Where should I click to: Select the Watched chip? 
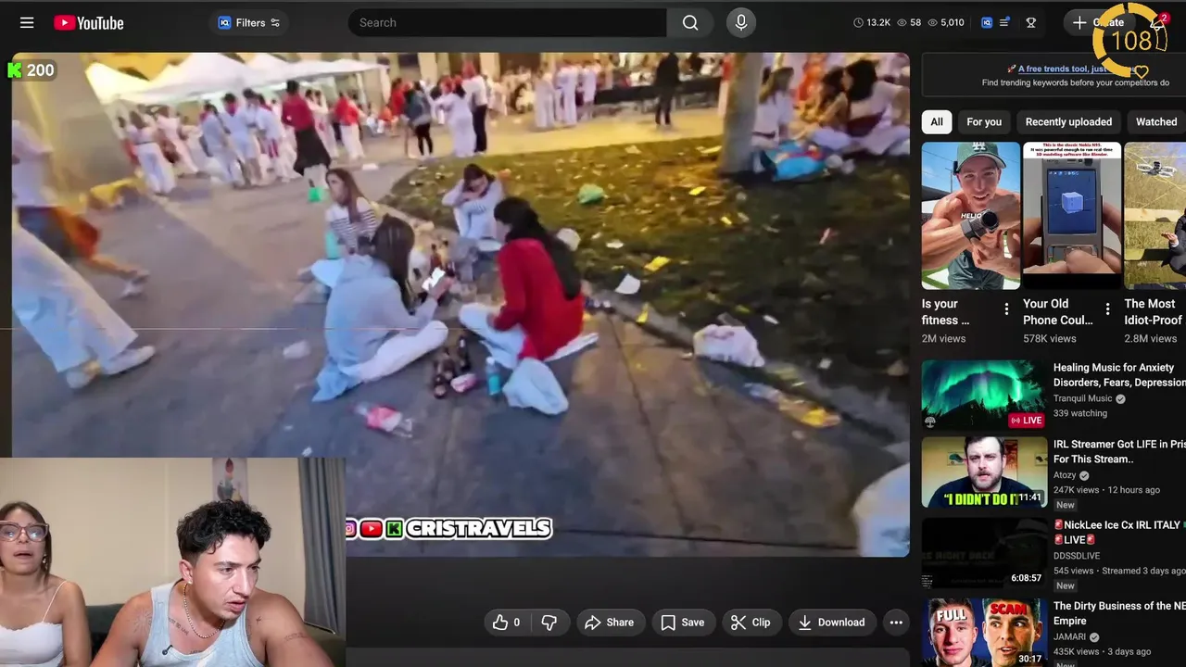(x=1156, y=121)
